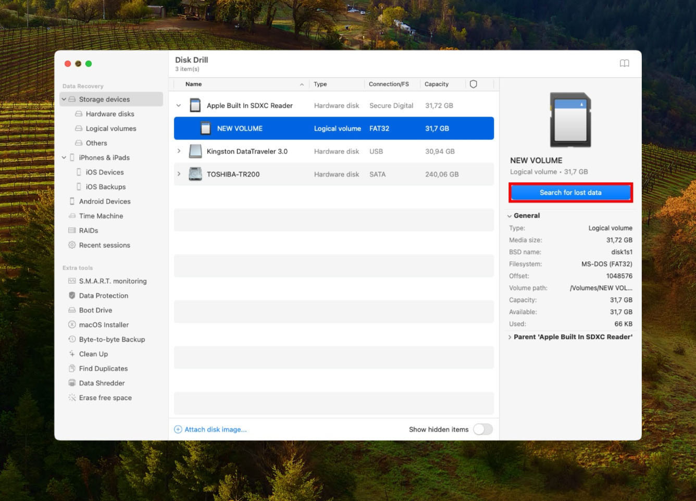
Task: Click the Search for lost data button
Action: (x=570, y=193)
